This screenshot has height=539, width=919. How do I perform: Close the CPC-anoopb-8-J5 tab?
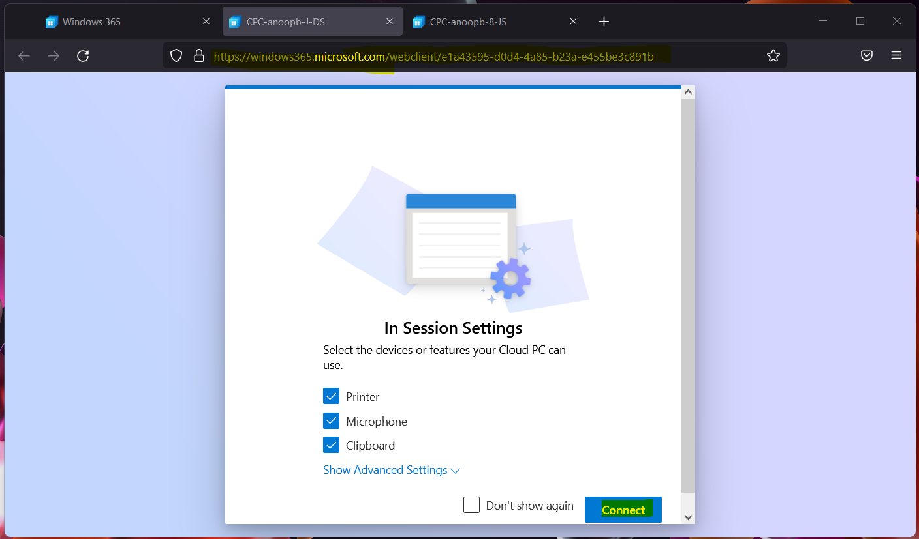tap(573, 22)
